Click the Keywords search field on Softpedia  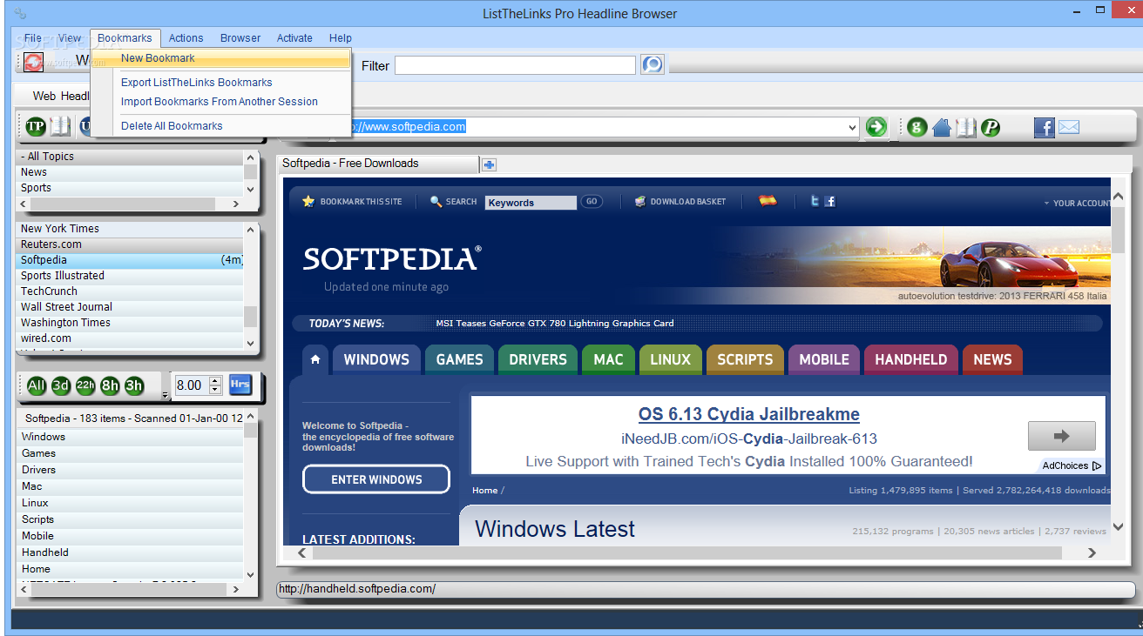531,203
